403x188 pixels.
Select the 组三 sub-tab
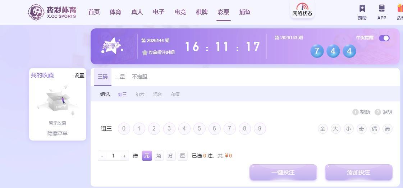coord(122,95)
